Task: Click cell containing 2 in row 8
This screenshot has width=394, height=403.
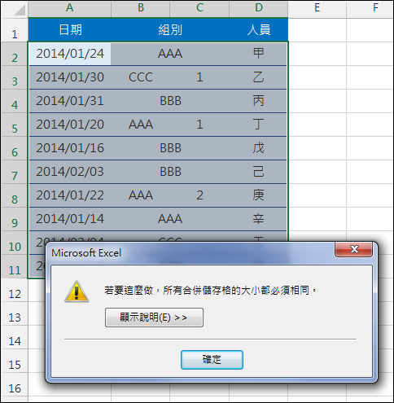Action: (x=199, y=195)
